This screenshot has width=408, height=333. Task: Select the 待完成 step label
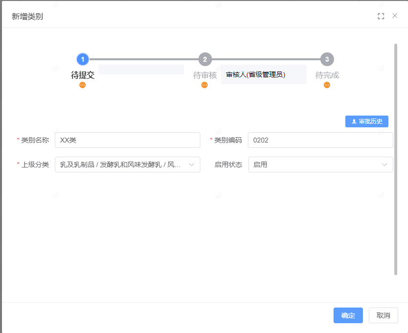coord(327,75)
